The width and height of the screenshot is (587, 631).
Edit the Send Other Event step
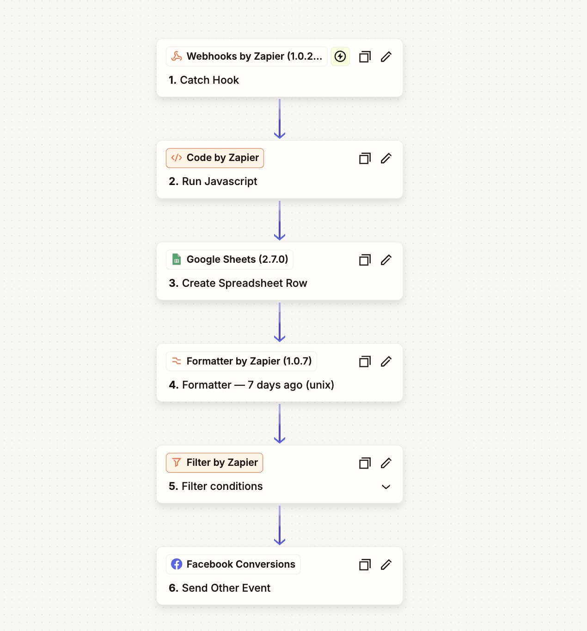pyautogui.click(x=386, y=564)
